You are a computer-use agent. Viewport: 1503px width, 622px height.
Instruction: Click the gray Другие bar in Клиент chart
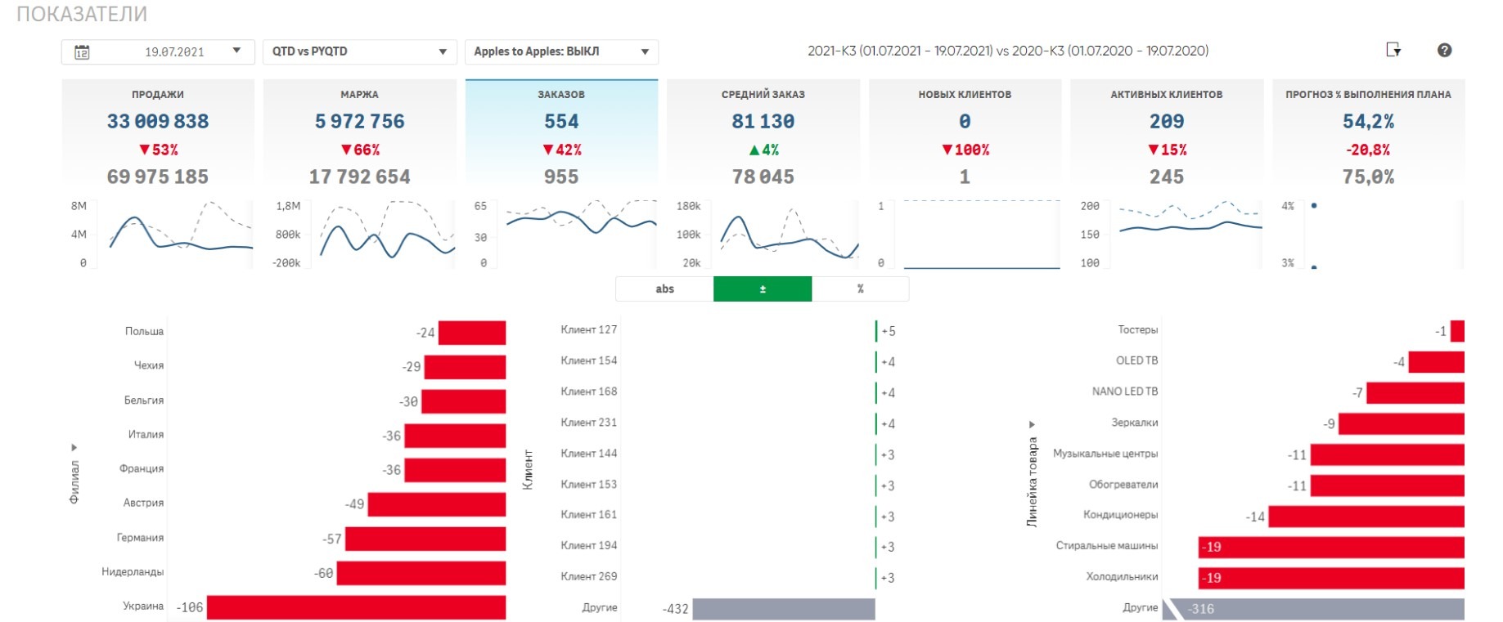[783, 609]
